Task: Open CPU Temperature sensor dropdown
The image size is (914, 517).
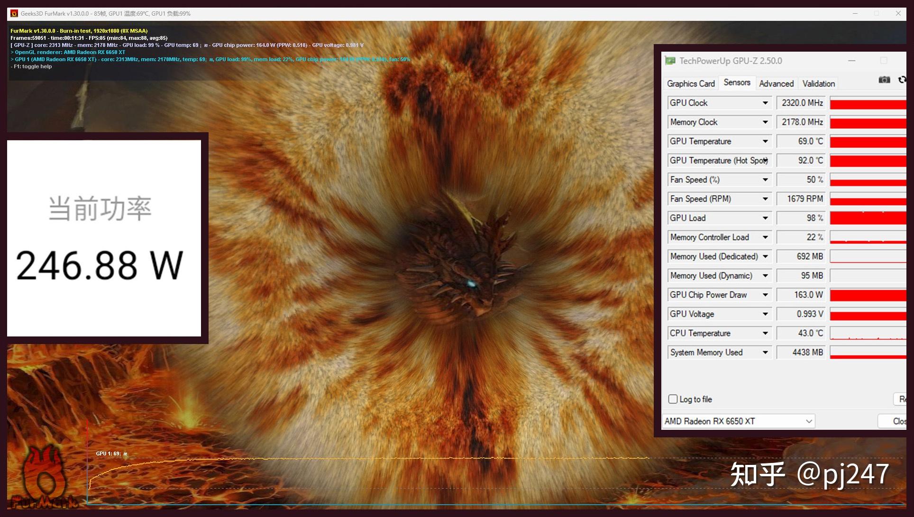Action: (x=765, y=333)
